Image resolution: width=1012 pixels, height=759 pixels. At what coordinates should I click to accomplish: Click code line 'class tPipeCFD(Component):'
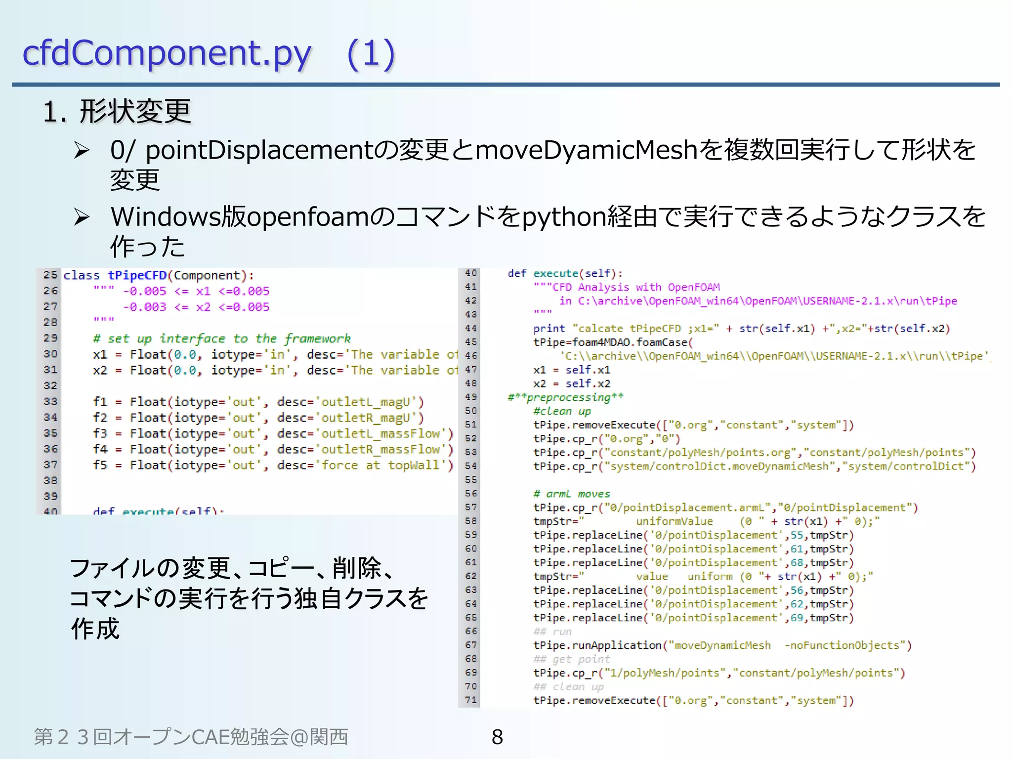[x=159, y=275]
